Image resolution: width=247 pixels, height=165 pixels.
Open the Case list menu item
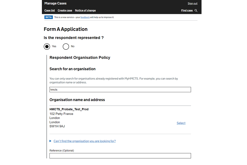(x=49, y=11)
